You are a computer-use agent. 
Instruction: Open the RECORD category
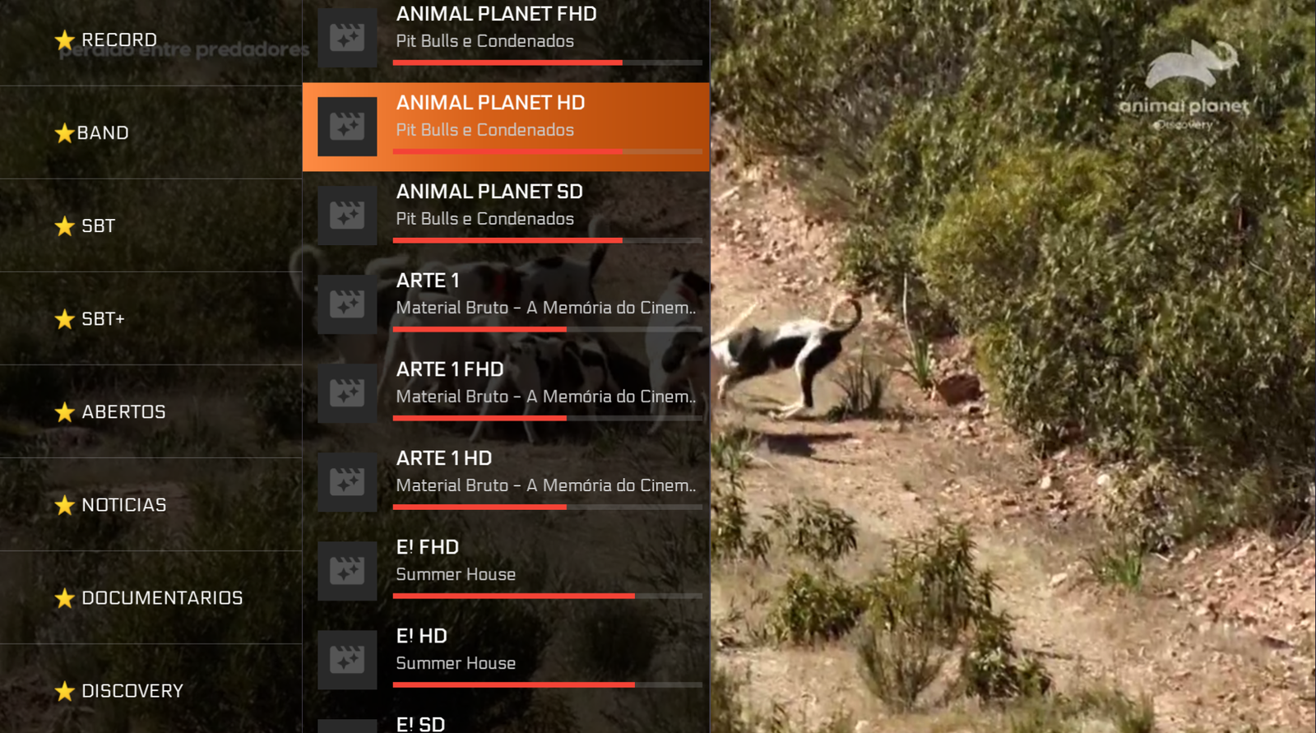tap(151, 39)
